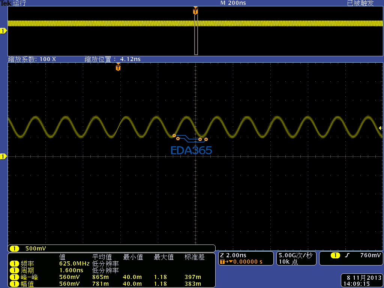Click the rising edge trigger slope symbol
The width and height of the screenshot is (384, 288).
[347, 255]
